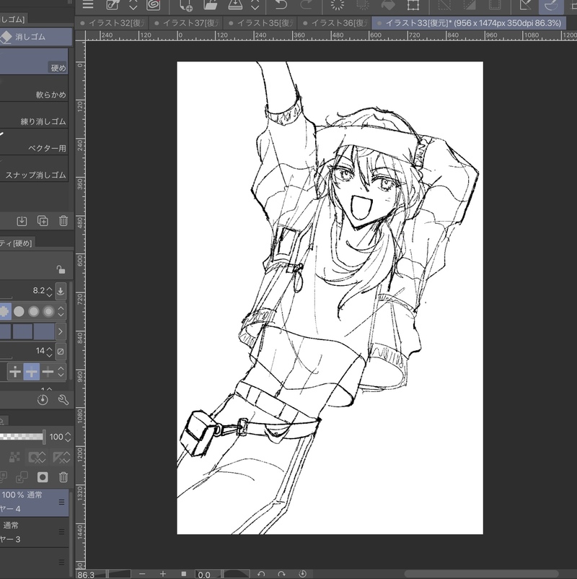Open the hamburger menu in top toolbar
577x579 pixels.
tap(88, 5)
